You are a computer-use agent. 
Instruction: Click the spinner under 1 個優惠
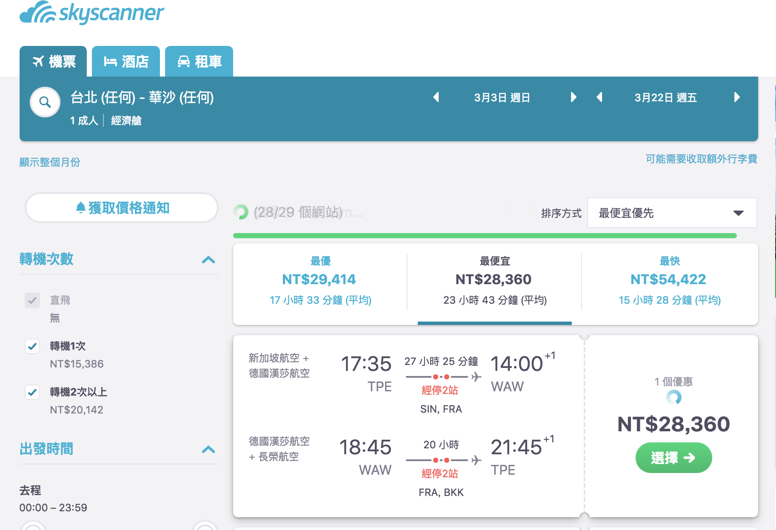click(x=674, y=398)
